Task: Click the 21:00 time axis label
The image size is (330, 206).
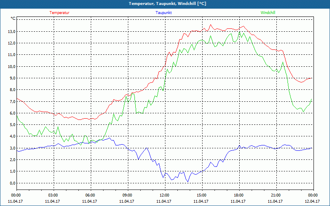Action: pos(276,195)
